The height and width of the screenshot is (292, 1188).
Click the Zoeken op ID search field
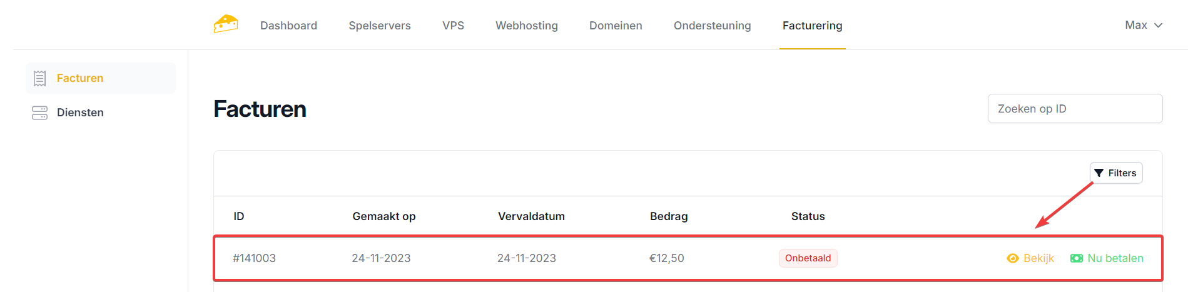[x=1075, y=109]
